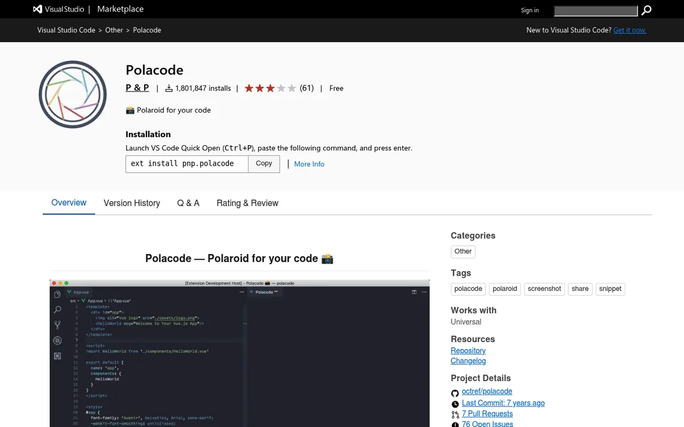The image size is (684, 427).
Task: Select the polacode tag
Action: click(x=468, y=289)
